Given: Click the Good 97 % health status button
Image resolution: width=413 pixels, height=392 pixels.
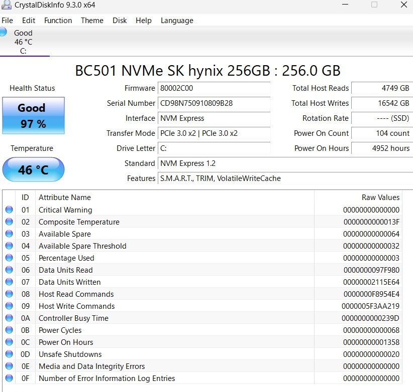Looking at the screenshot, I should tap(33, 116).
